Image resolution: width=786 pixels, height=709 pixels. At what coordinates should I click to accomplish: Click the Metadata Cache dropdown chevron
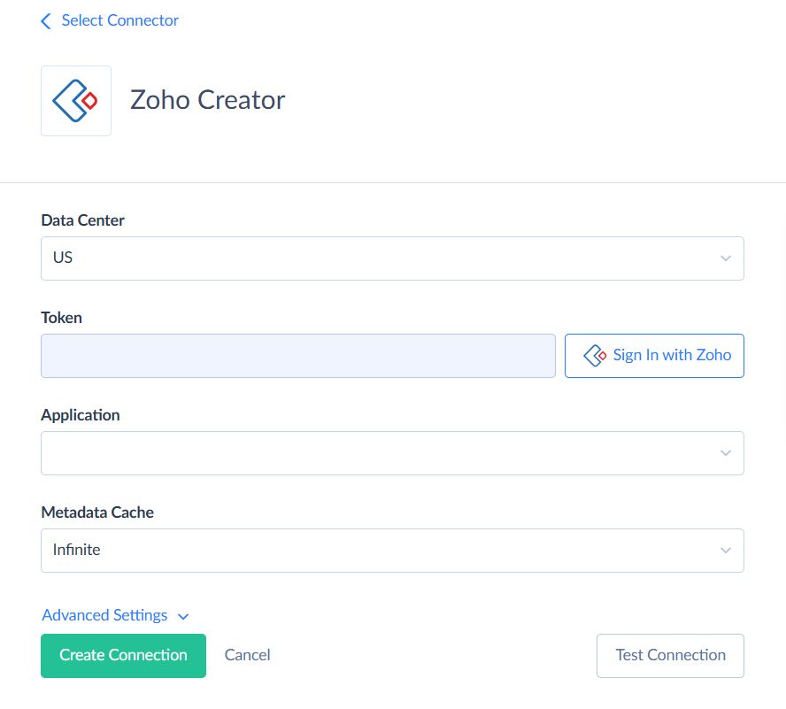coord(725,550)
